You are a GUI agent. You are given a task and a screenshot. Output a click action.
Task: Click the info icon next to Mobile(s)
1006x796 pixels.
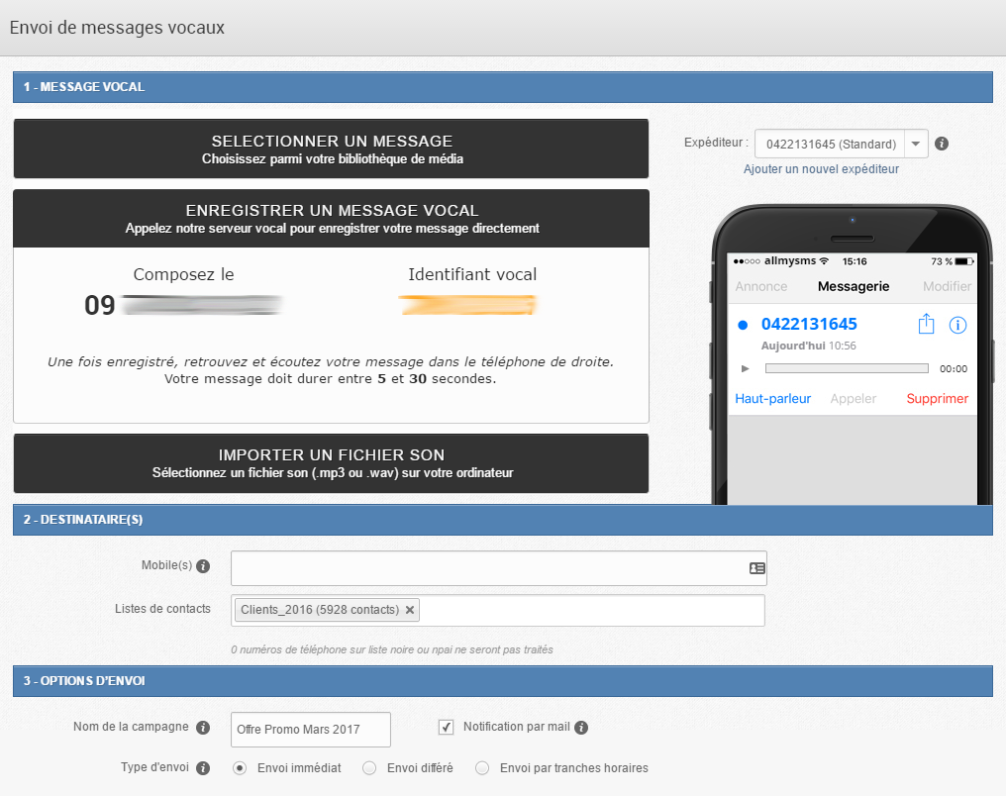[x=203, y=566]
